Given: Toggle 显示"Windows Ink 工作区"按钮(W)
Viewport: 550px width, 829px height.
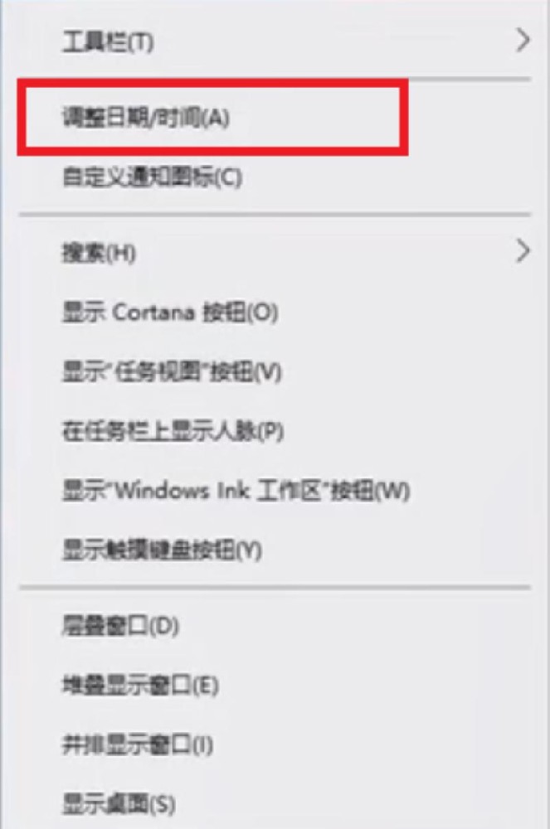Looking at the screenshot, I should point(275,491).
